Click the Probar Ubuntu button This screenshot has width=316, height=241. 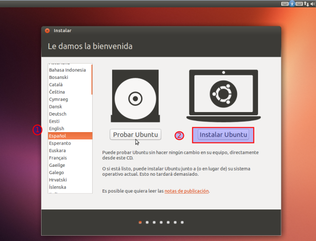click(135, 135)
